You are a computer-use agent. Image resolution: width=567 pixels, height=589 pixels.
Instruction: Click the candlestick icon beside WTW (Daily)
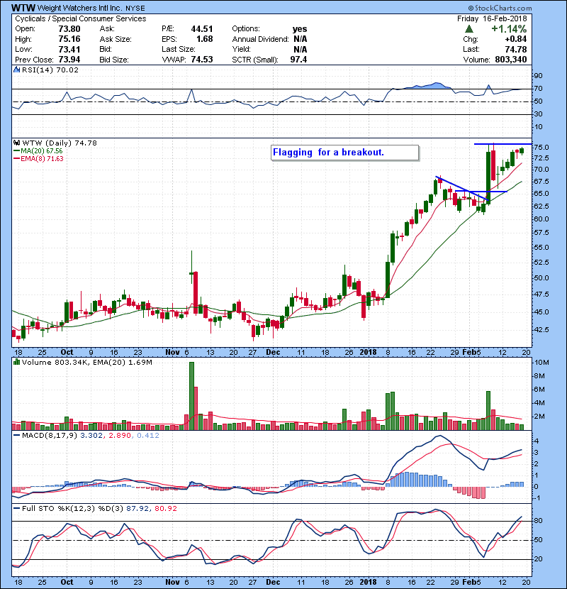tap(16, 143)
